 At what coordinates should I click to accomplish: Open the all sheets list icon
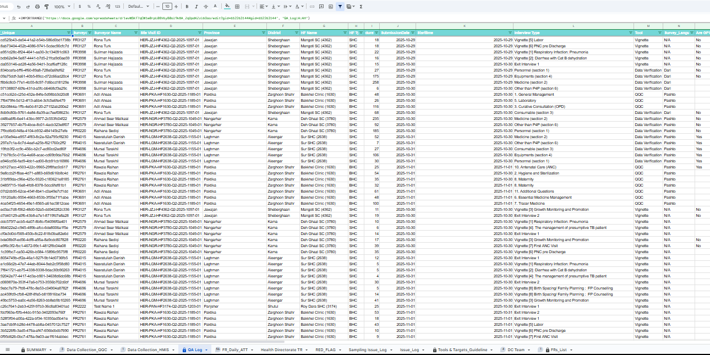8,349
